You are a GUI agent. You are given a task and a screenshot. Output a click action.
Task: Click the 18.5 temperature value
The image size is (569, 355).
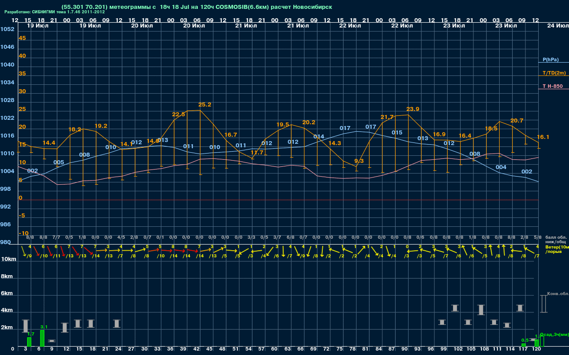pos(491,129)
